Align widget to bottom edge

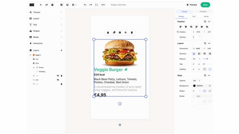point(207,27)
